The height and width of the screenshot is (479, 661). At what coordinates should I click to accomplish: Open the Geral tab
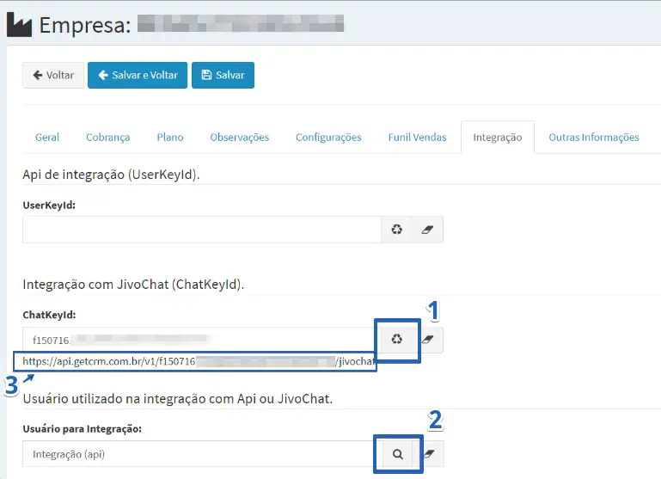click(x=47, y=137)
